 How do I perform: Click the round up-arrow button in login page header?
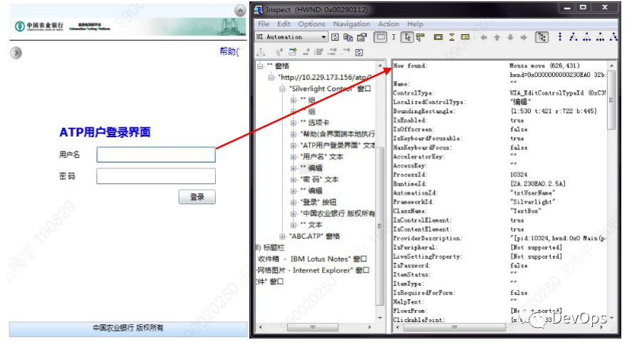pyautogui.click(x=240, y=11)
